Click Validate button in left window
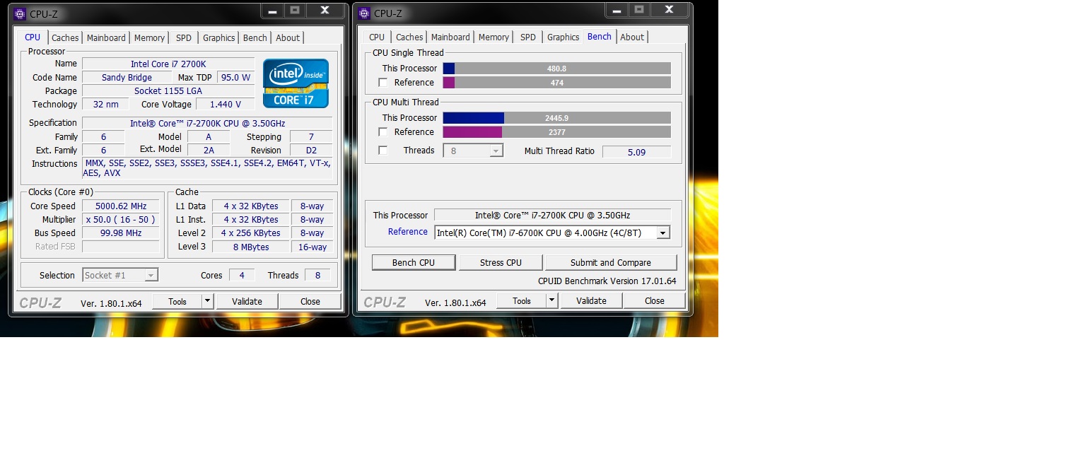The height and width of the screenshot is (458, 1086). coord(247,301)
